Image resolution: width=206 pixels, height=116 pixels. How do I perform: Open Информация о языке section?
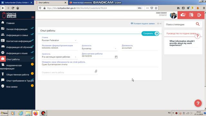(x=17, y=53)
